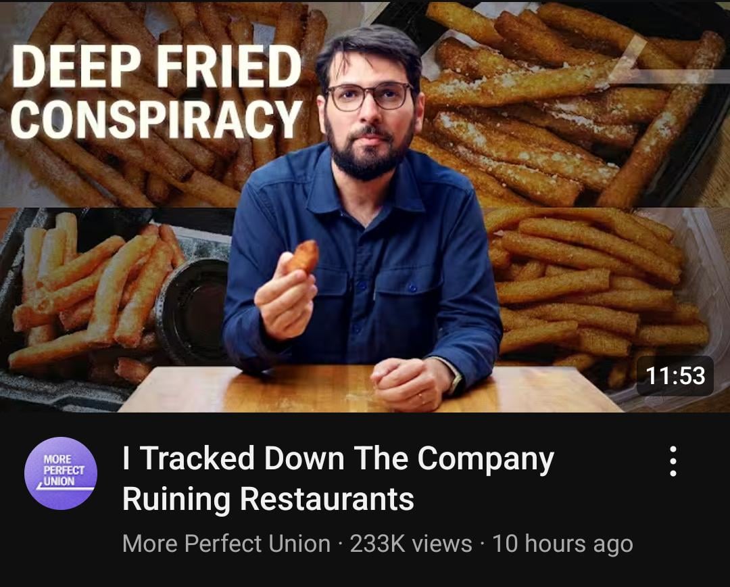Image resolution: width=730 pixels, height=587 pixels.
Task: Click the DEEP FRIED CONSPIRACY overlay text
Action: 157,92
